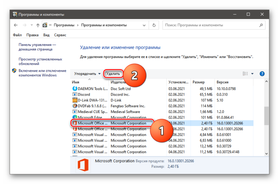Refresh the programs list
Image resolution: width=279 pixels, height=184 pixels.
coord(154,25)
